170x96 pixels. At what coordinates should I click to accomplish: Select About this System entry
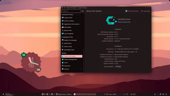click(72, 56)
